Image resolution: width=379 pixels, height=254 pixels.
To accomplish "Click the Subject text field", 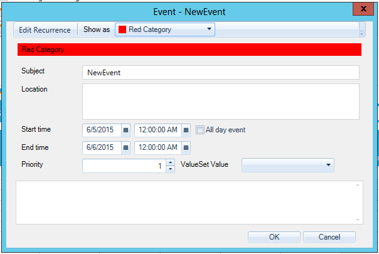I will 220,72.
